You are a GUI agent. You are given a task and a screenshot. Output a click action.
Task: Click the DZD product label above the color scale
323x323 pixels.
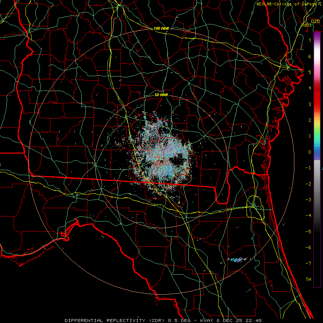point(315,22)
